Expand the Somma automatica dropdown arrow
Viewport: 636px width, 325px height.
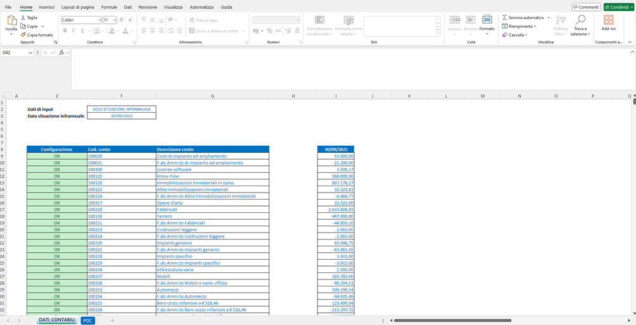click(549, 18)
